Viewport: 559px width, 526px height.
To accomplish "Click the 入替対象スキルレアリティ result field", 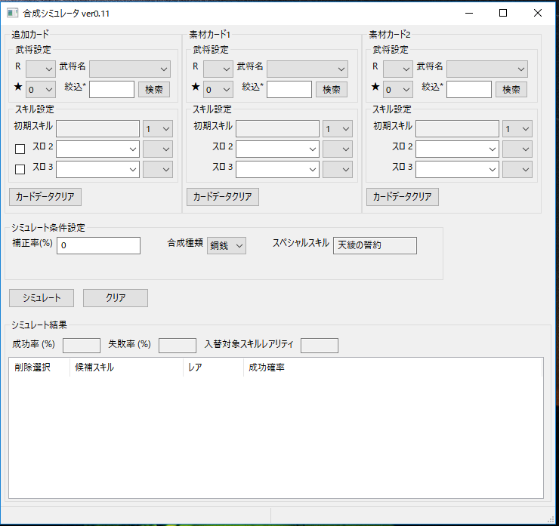I will tap(320, 346).
